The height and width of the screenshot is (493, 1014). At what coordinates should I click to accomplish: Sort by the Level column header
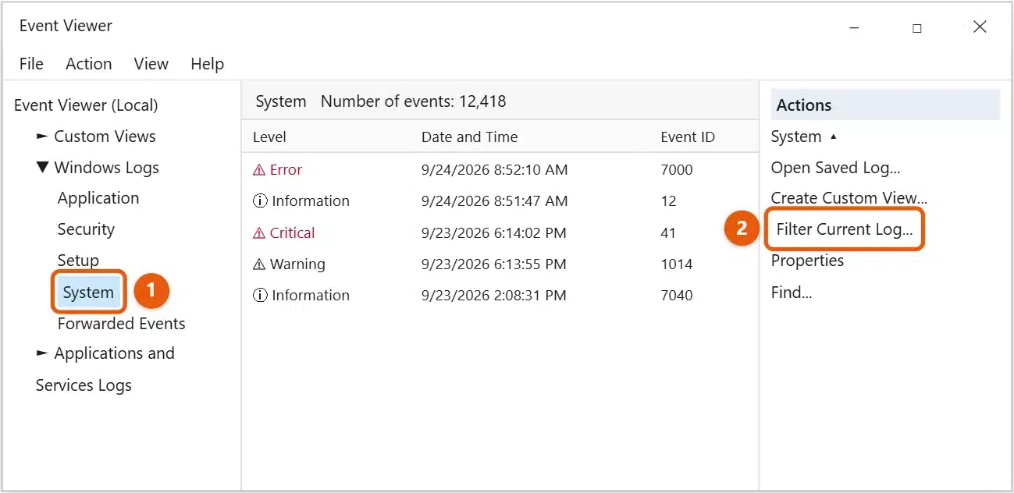[x=269, y=137]
